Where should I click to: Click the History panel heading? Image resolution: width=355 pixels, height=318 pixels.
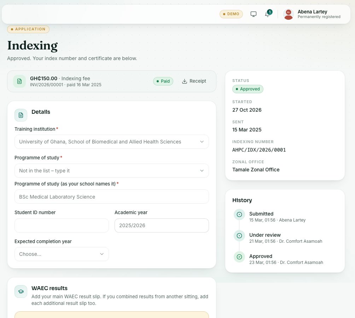click(242, 200)
